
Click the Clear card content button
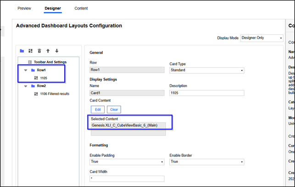click(x=114, y=110)
